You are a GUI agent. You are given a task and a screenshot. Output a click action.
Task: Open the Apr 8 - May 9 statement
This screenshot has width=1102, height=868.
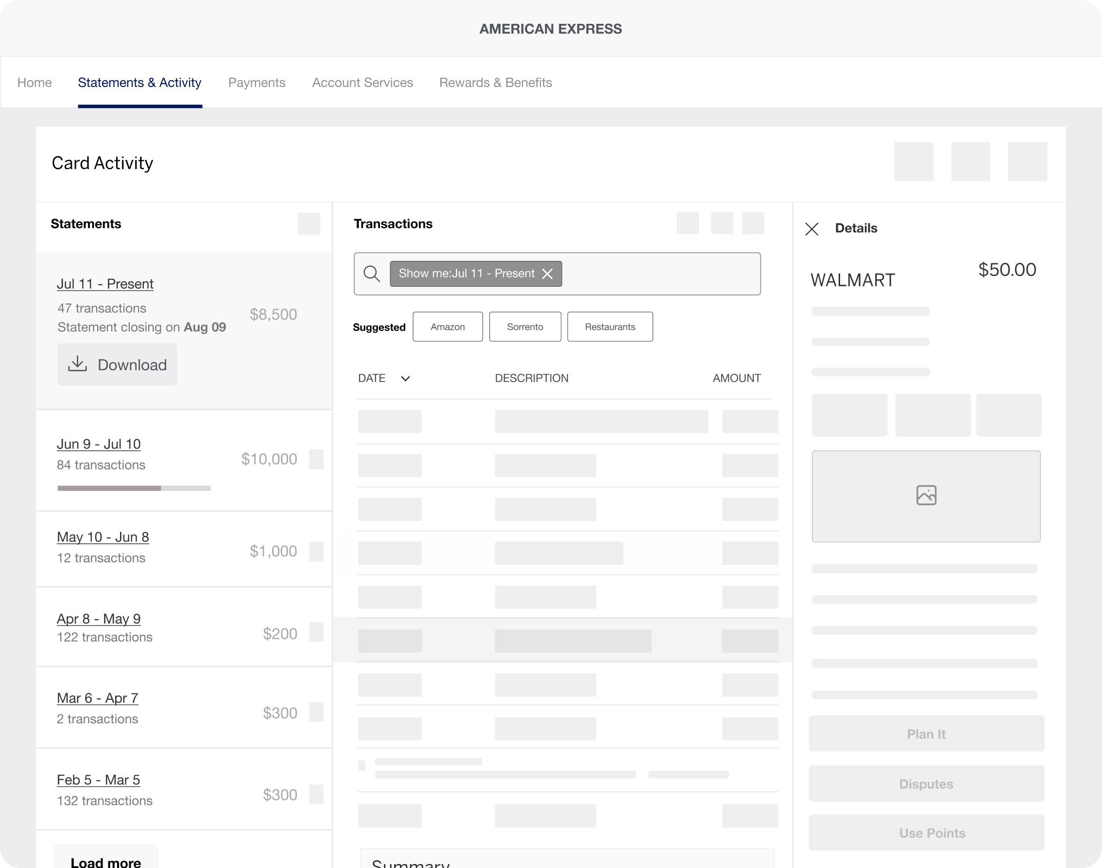(x=99, y=619)
